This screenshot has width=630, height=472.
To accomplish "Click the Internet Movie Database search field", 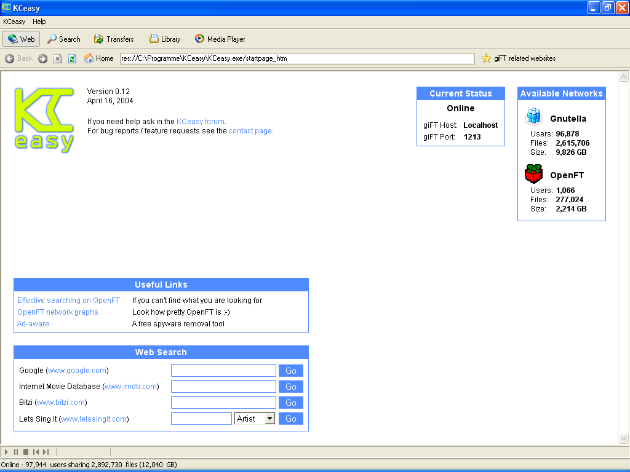I will tap(223, 387).
